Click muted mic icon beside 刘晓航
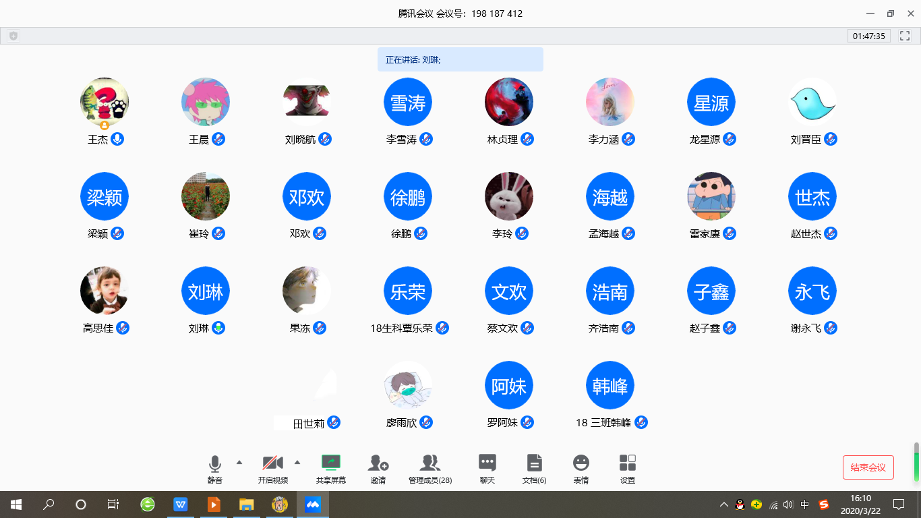 coord(325,139)
